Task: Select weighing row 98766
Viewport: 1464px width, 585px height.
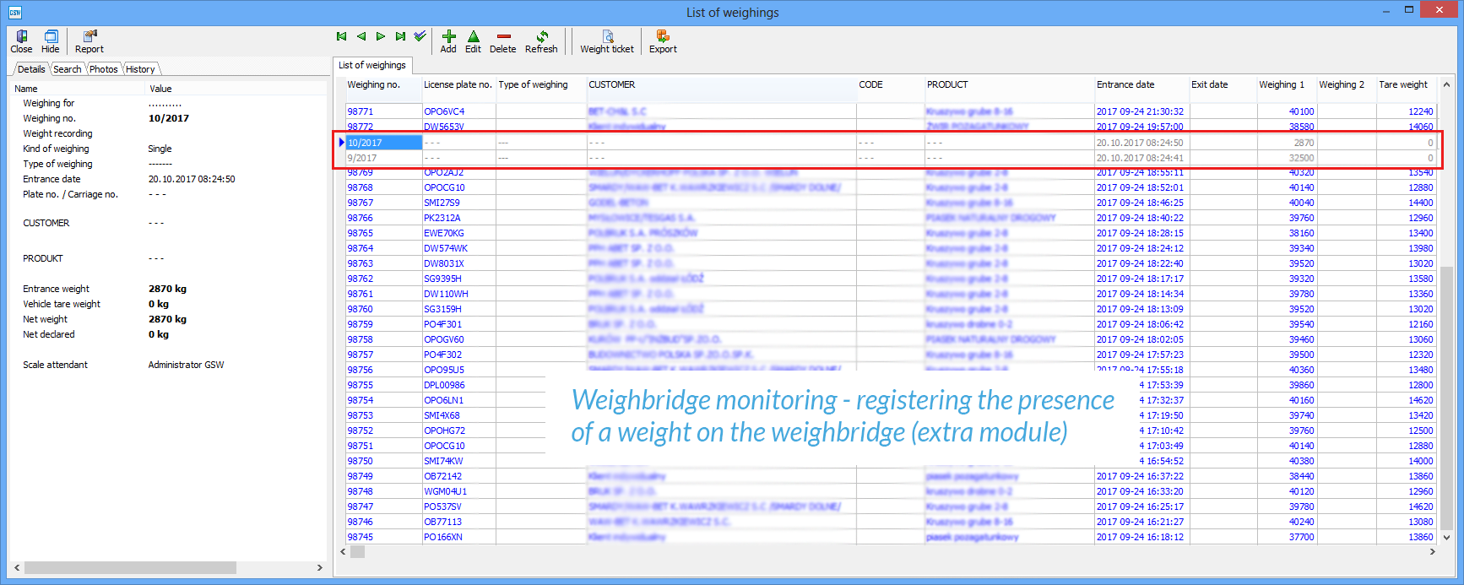Action: click(x=361, y=218)
